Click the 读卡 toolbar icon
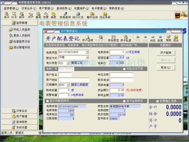Screen dimensions: 189x142 6,15
